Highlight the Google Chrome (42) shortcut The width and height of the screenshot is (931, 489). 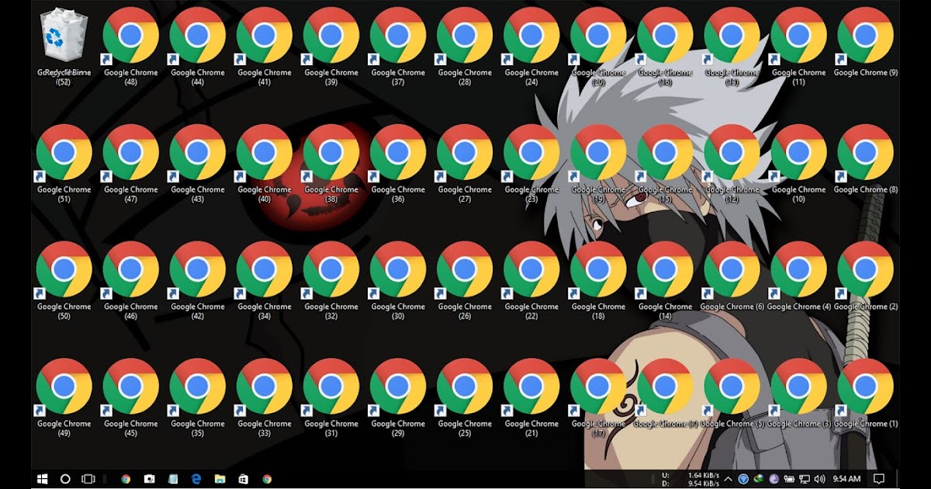click(x=198, y=281)
